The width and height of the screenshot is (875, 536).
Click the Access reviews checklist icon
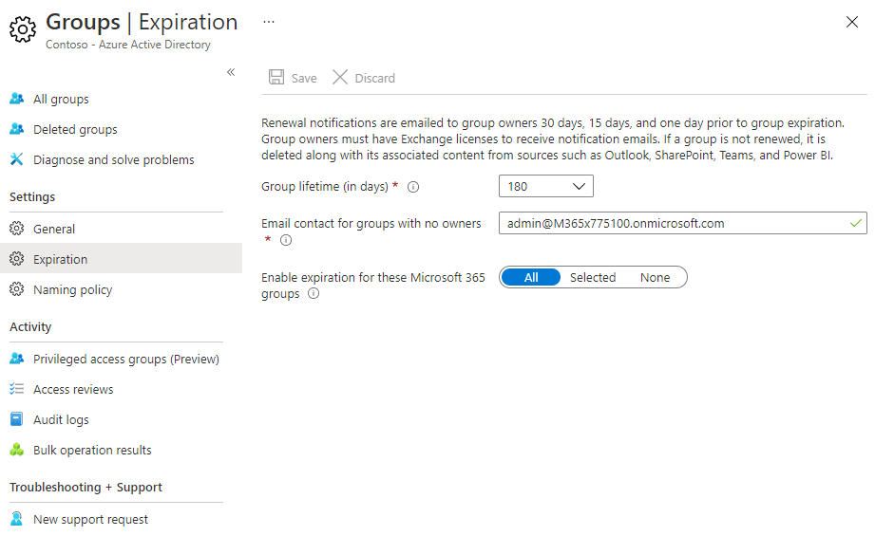pyautogui.click(x=16, y=389)
